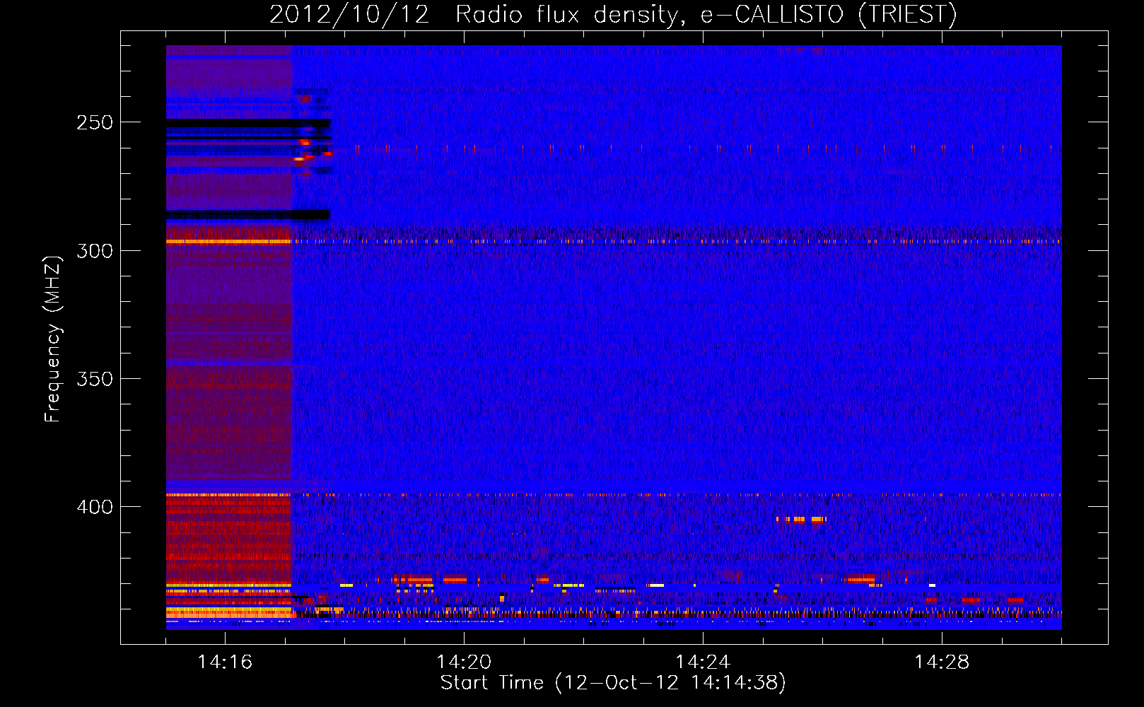Click the Start Time axis label

point(613,683)
